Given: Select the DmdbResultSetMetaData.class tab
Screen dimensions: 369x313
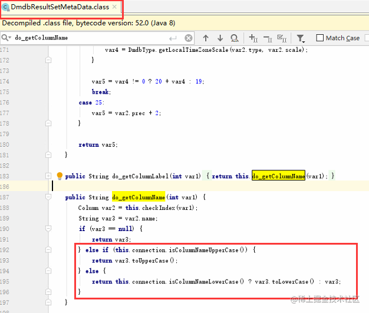Looking at the screenshot, I should 60,7.
